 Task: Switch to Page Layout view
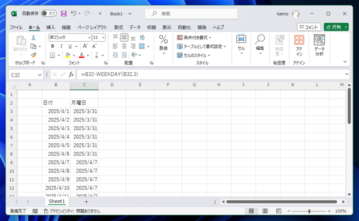point(265,211)
